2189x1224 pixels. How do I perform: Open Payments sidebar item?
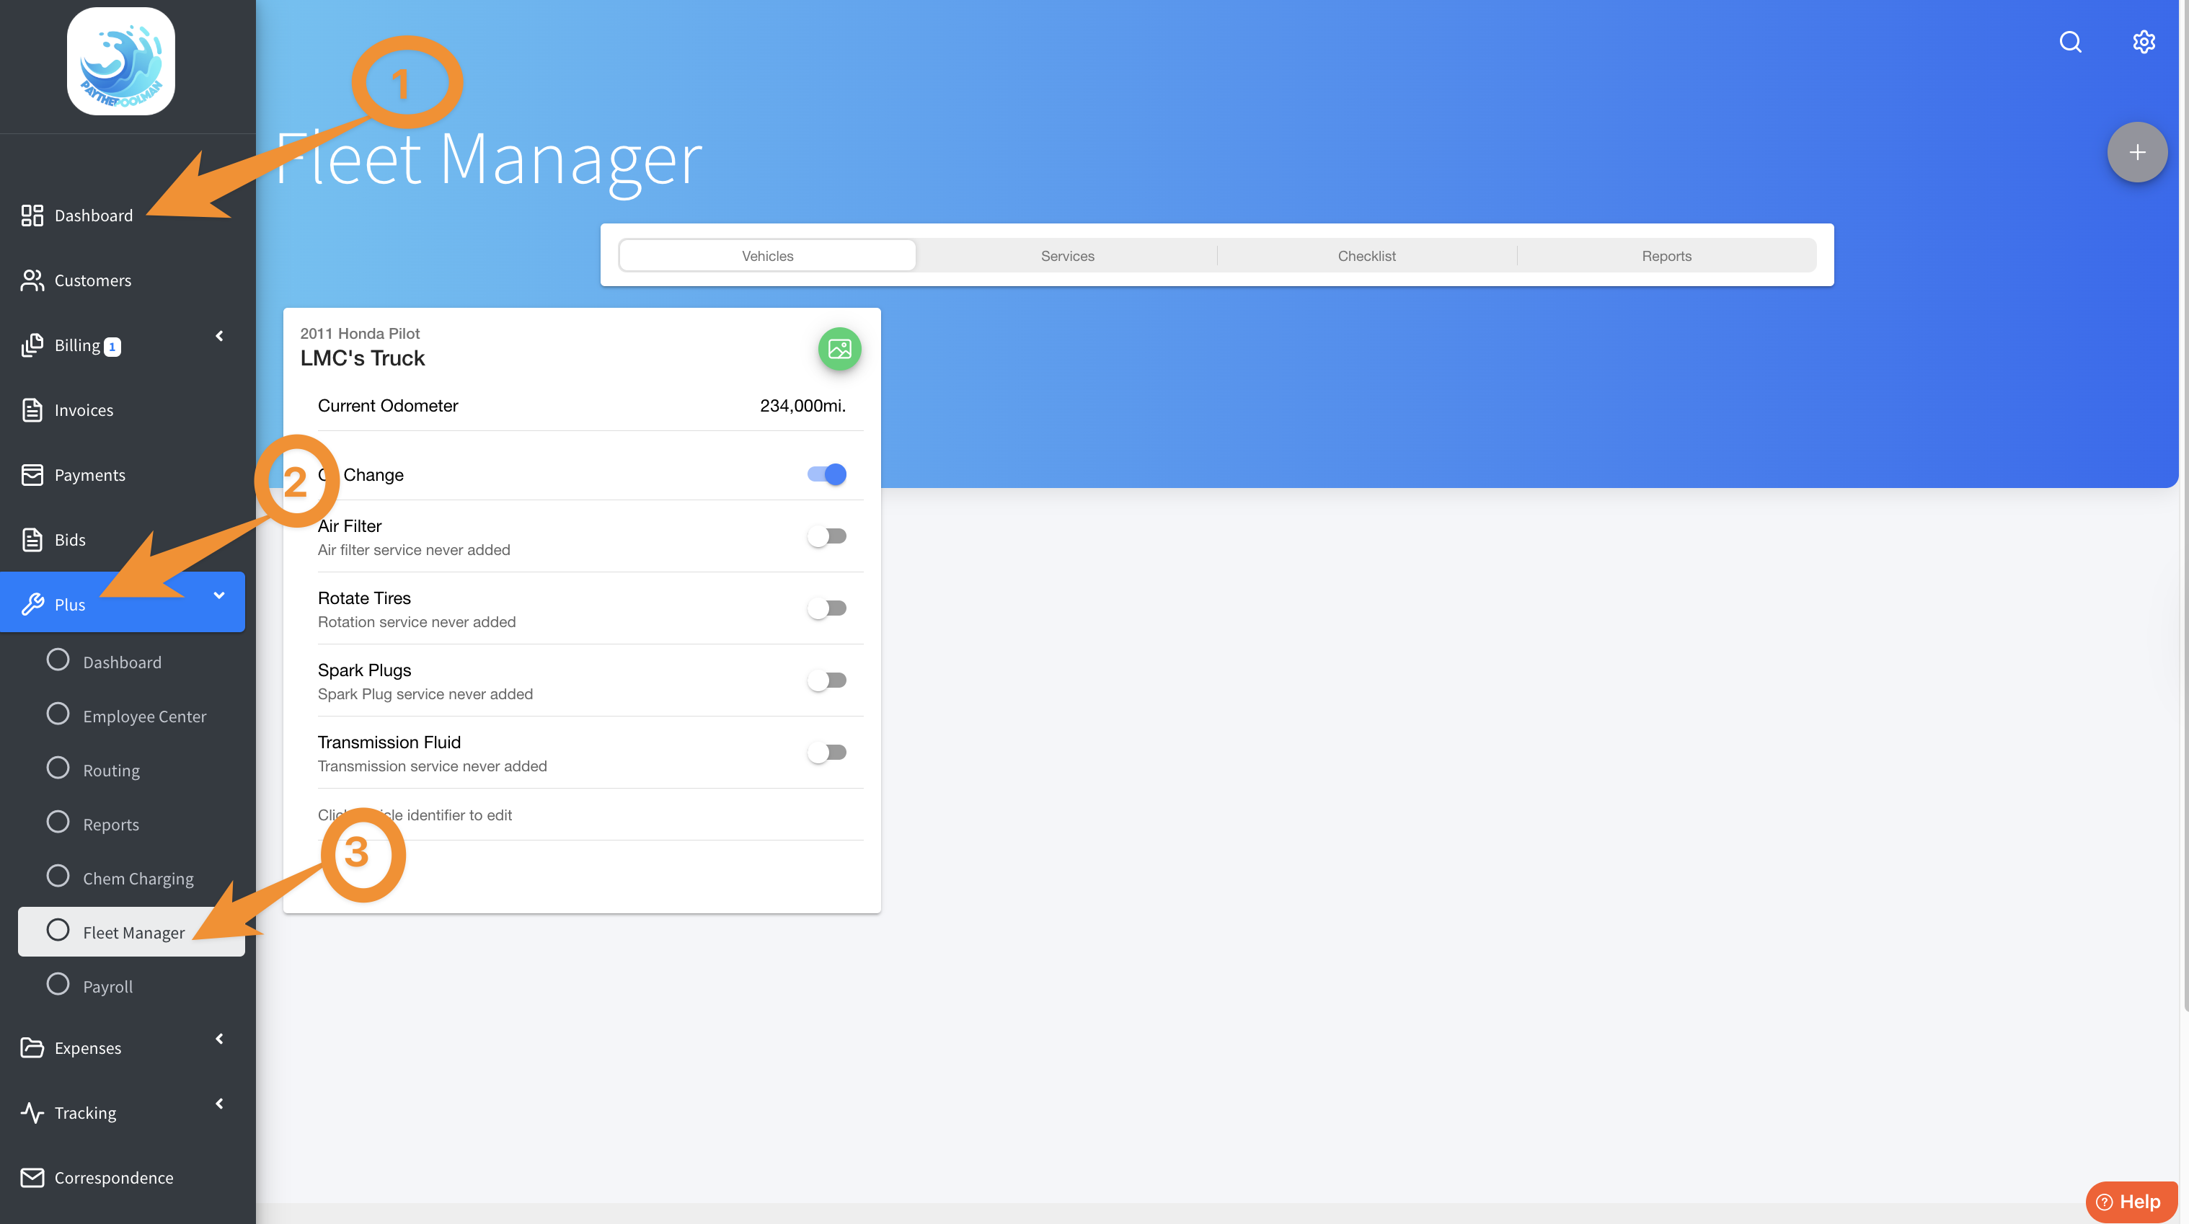coord(89,475)
